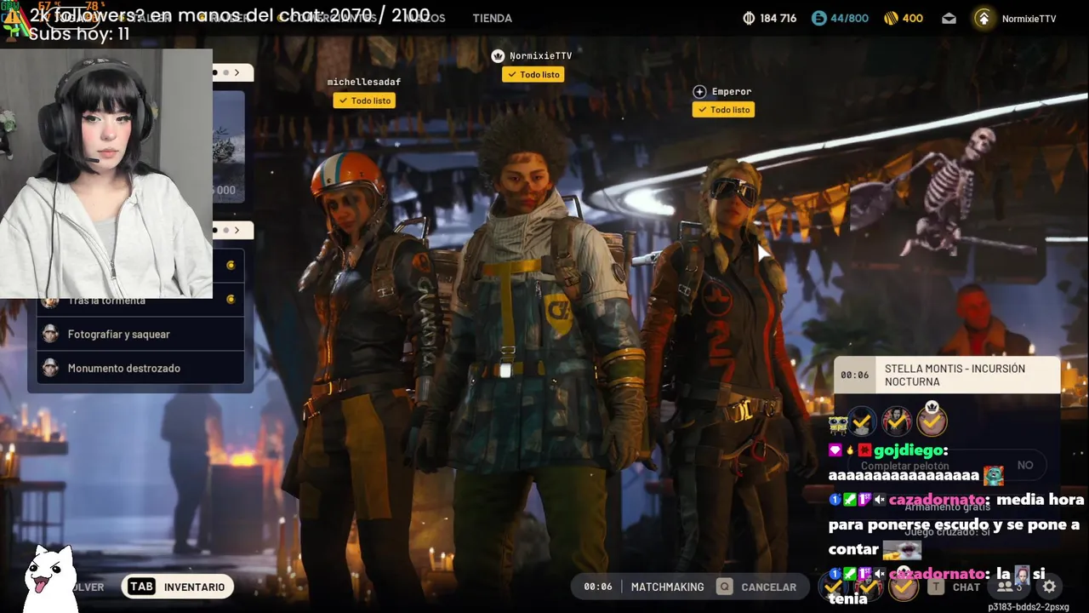Image resolution: width=1089 pixels, height=613 pixels.
Task: Click the plus icon beside Emperor
Action: coord(699,91)
